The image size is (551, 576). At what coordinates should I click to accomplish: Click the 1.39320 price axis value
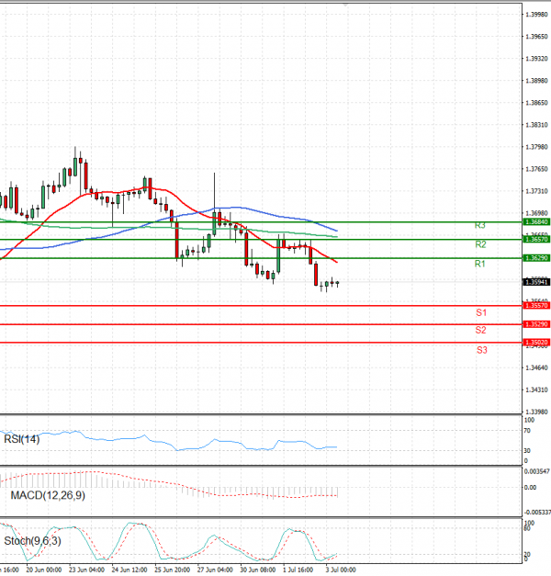pyautogui.click(x=536, y=59)
